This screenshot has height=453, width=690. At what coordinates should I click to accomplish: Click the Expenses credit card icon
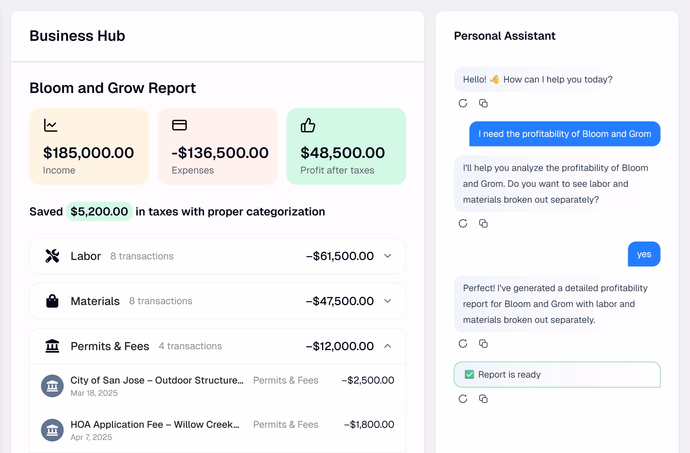click(x=179, y=125)
